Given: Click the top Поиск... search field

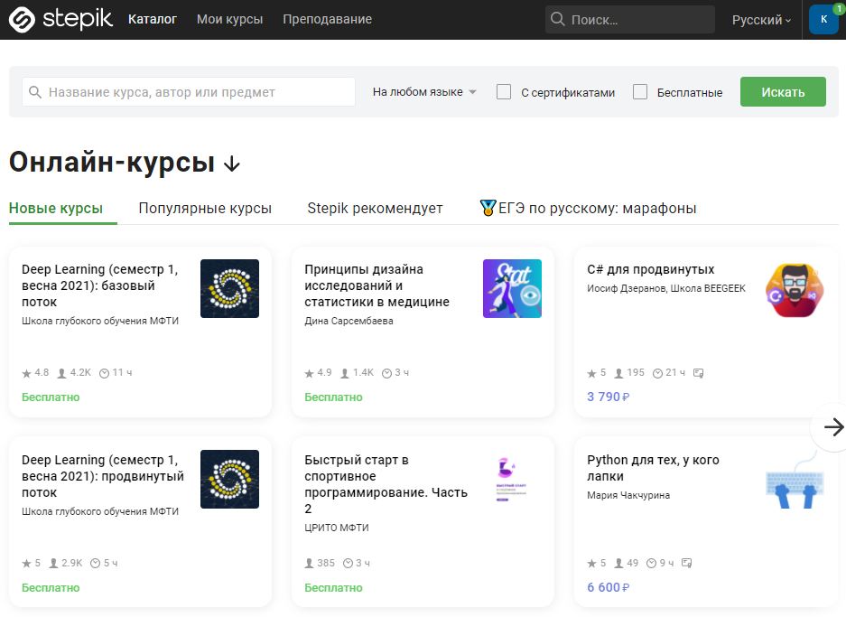Looking at the screenshot, I should tap(629, 20).
